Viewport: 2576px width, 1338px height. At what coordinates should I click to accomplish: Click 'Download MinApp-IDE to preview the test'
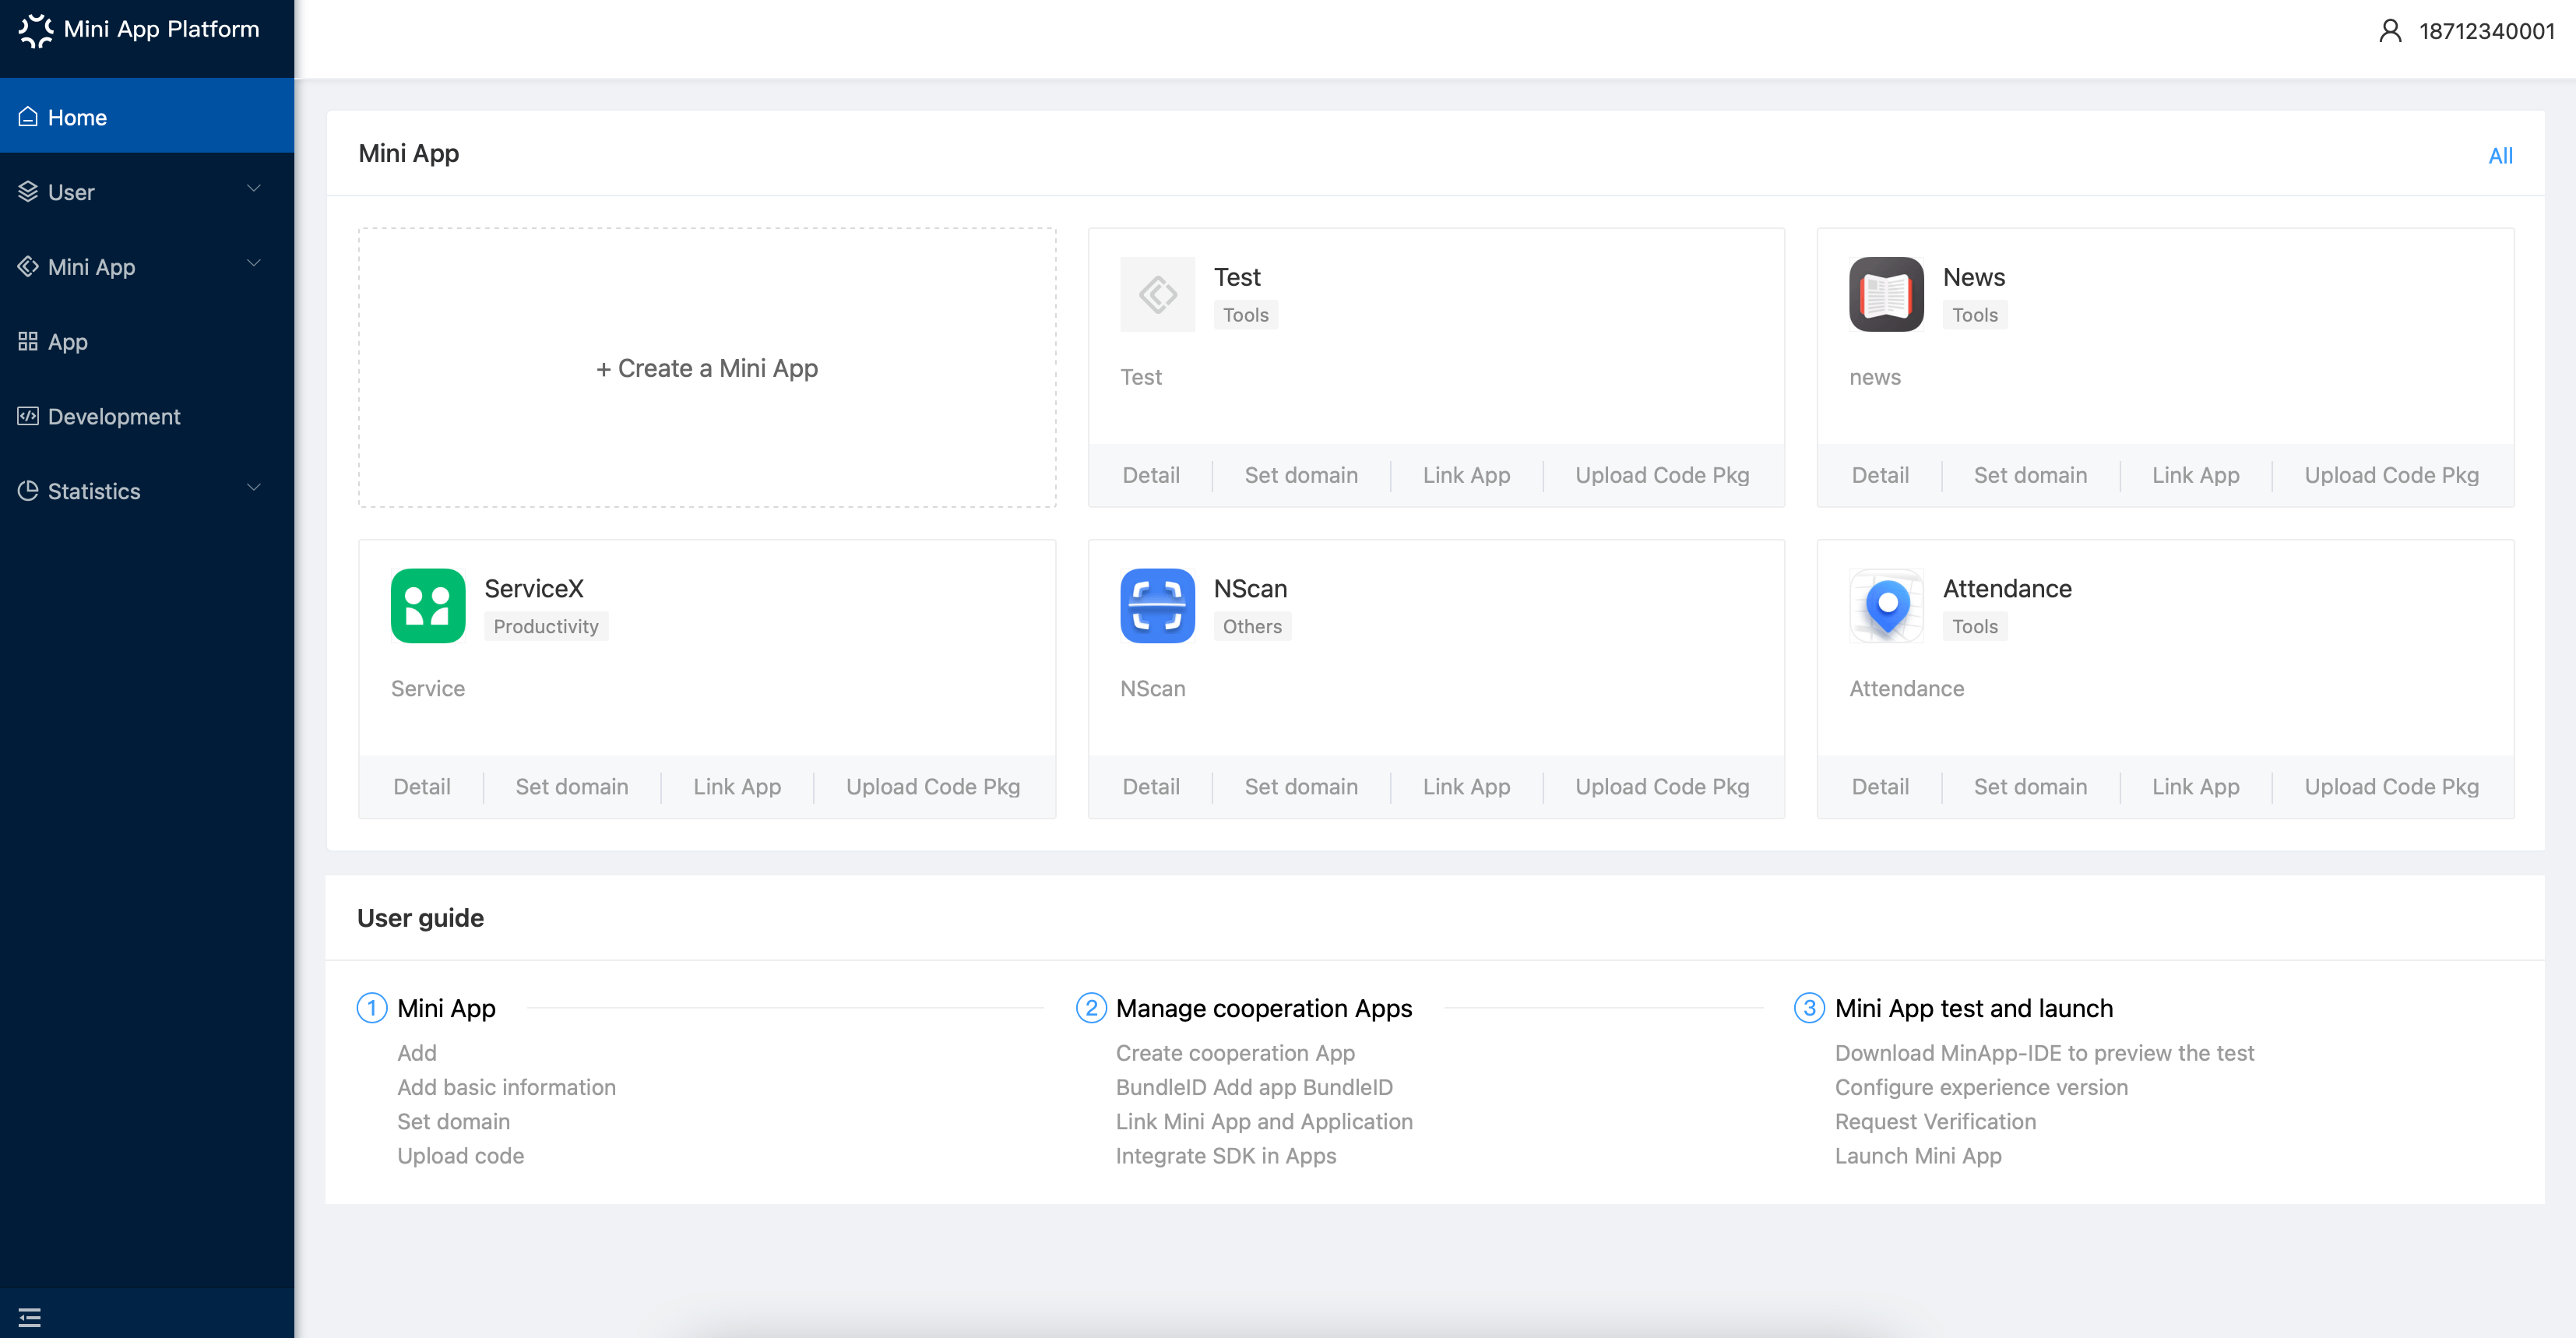[x=2044, y=1053]
